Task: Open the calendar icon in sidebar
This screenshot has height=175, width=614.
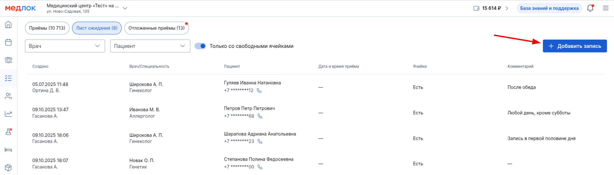Action: coord(8,42)
